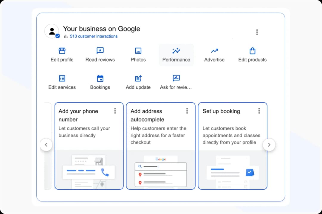Advance the card carousel with the right arrow
322x214 pixels.
coord(269,145)
